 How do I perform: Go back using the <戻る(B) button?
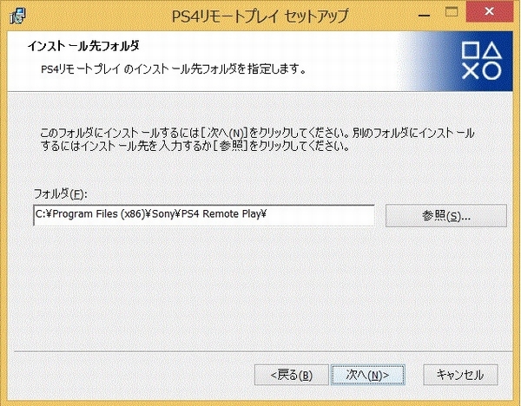[x=292, y=375]
